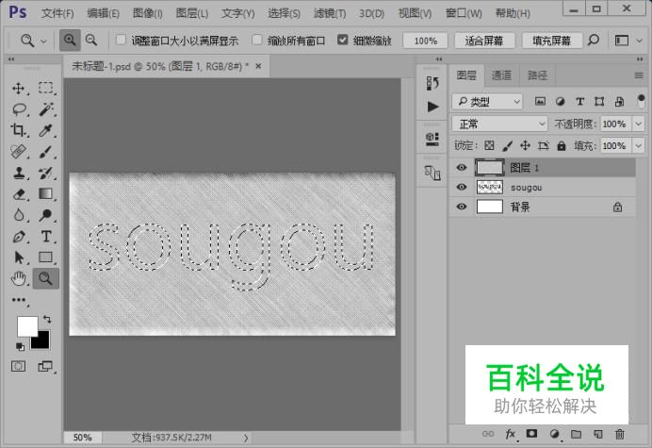652x448 pixels.
Task: Enable resize windows to fit checkbox
Action: coord(121,40)
